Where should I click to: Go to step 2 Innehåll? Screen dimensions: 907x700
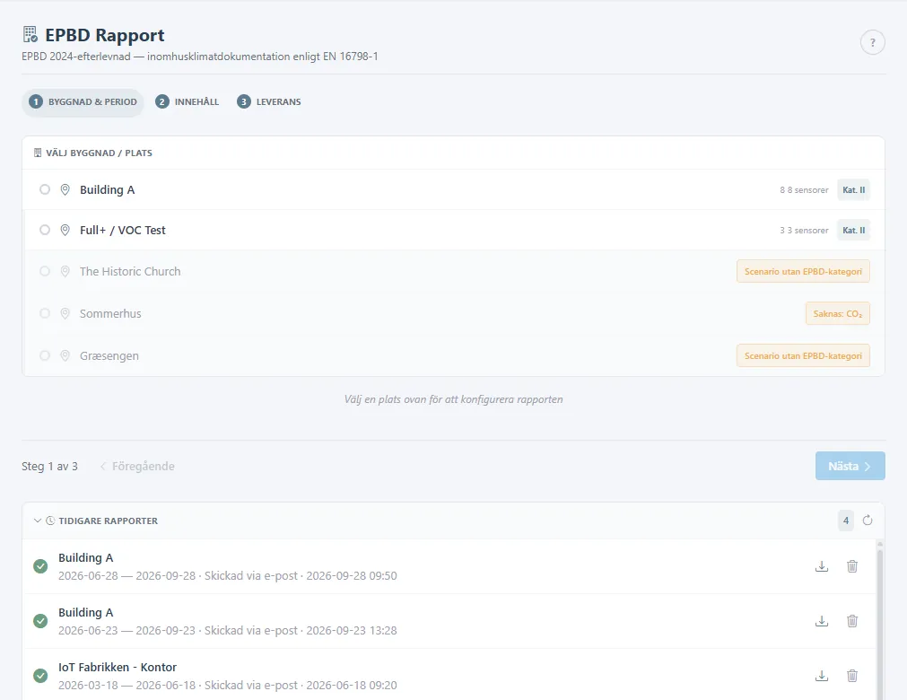188,101
